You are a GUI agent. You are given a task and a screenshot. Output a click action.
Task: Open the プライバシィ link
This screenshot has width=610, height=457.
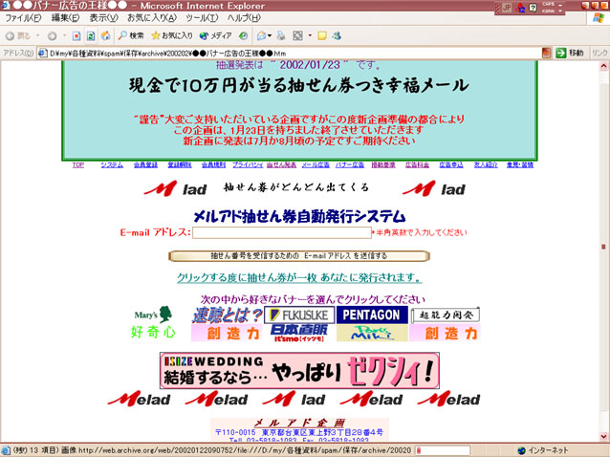click(248, 164)
